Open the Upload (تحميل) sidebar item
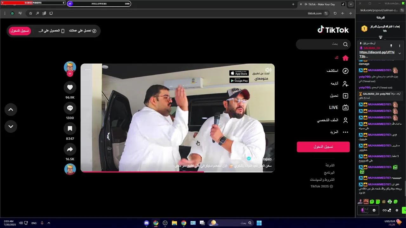Viewport: 406px width, 228px height. 339,96
